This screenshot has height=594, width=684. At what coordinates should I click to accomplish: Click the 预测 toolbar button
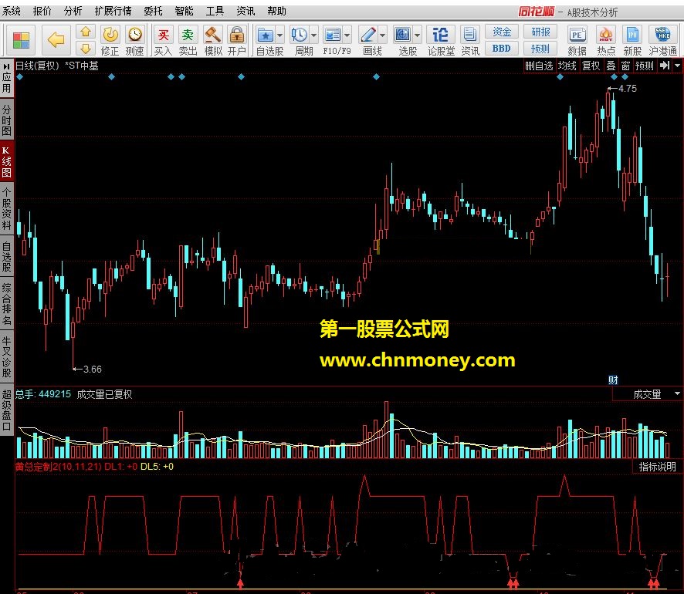coord(540,49)
